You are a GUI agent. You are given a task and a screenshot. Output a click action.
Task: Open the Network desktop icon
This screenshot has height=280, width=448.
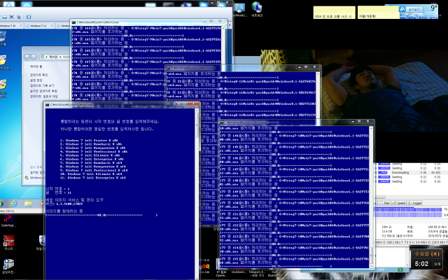click(257, 9)
